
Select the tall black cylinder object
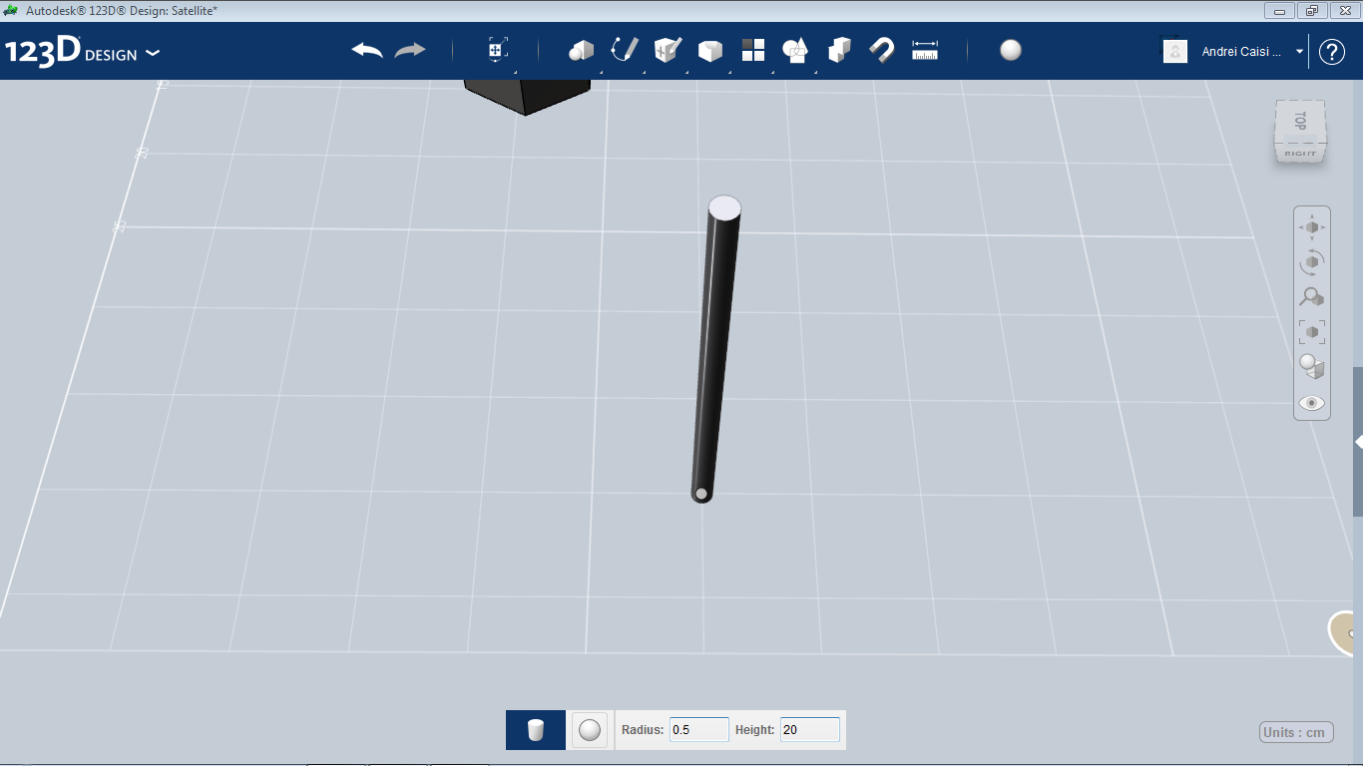pos(715,349)
